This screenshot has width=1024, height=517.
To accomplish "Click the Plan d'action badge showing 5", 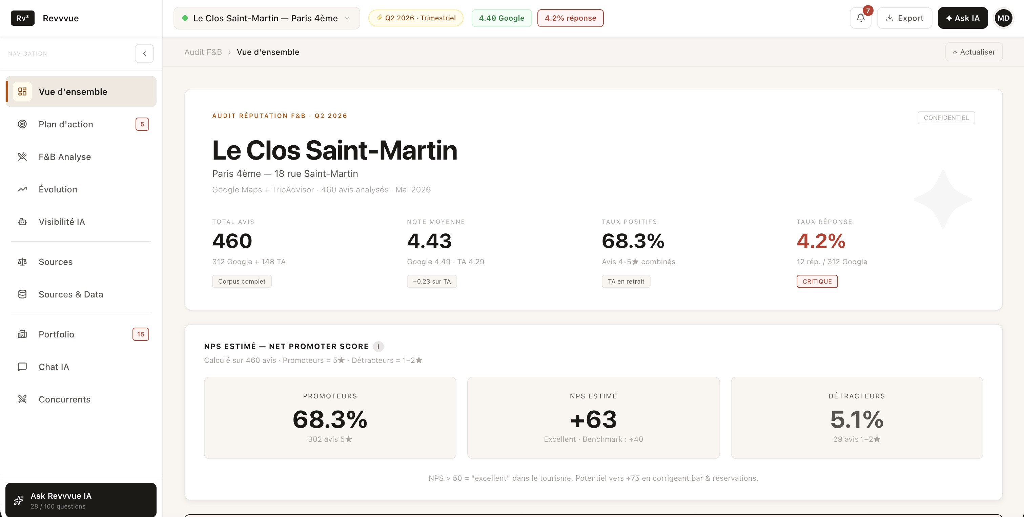I will [x=142, y=124].
